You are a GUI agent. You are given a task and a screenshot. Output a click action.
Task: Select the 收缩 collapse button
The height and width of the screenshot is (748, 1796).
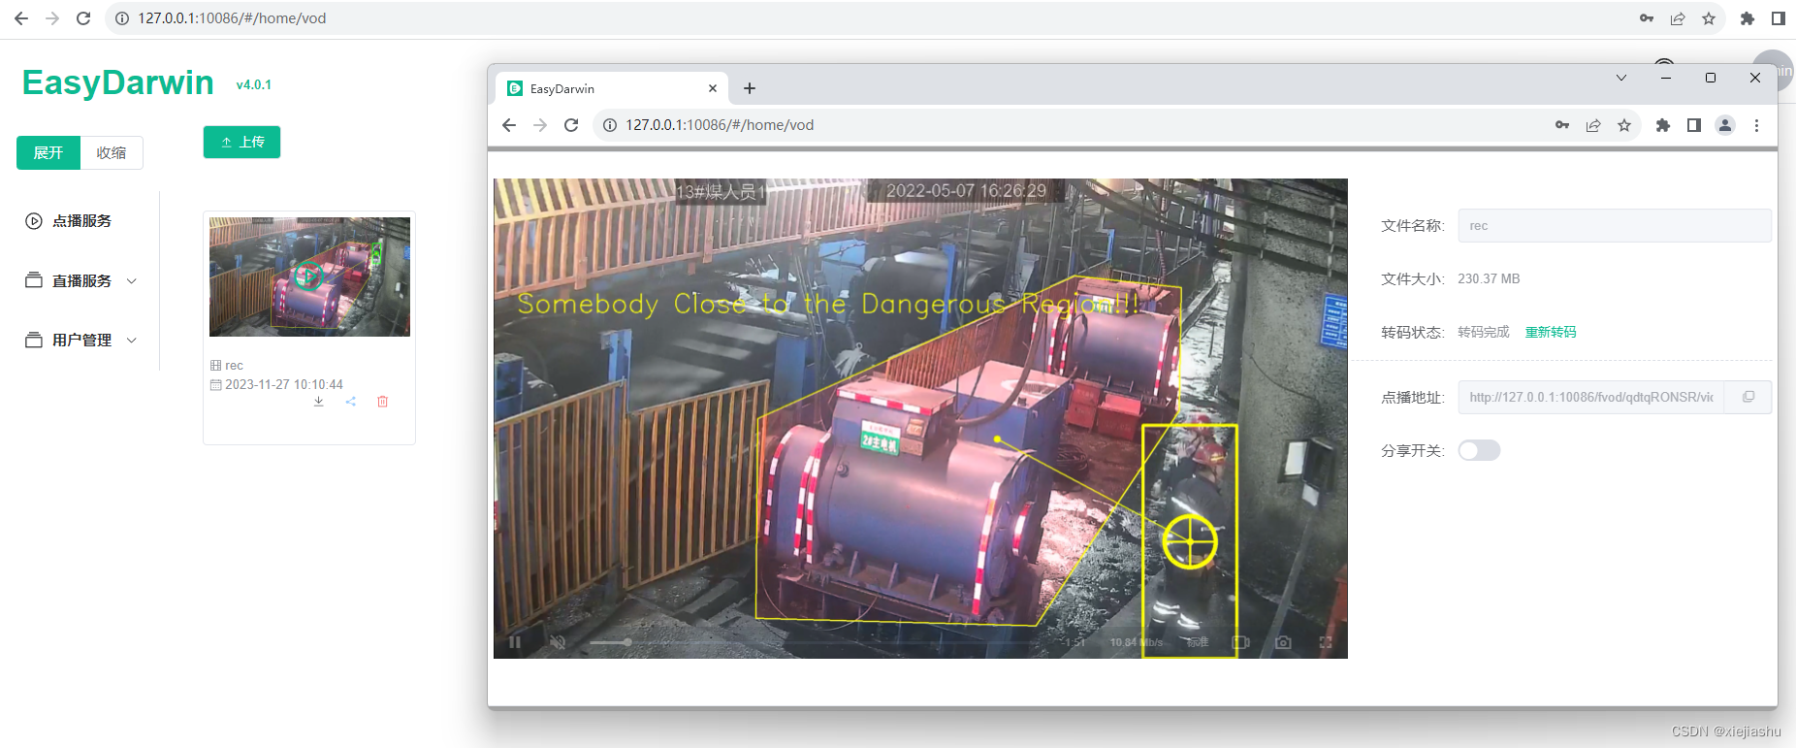click(x=112, y=152)
